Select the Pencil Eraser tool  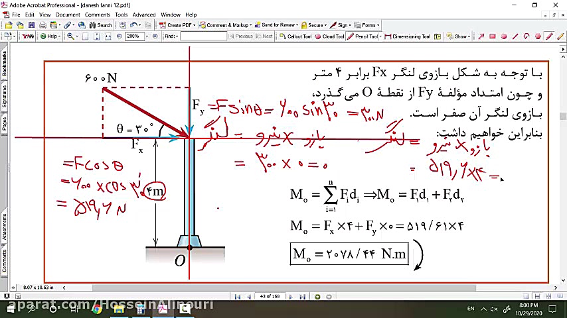[560, 36]
